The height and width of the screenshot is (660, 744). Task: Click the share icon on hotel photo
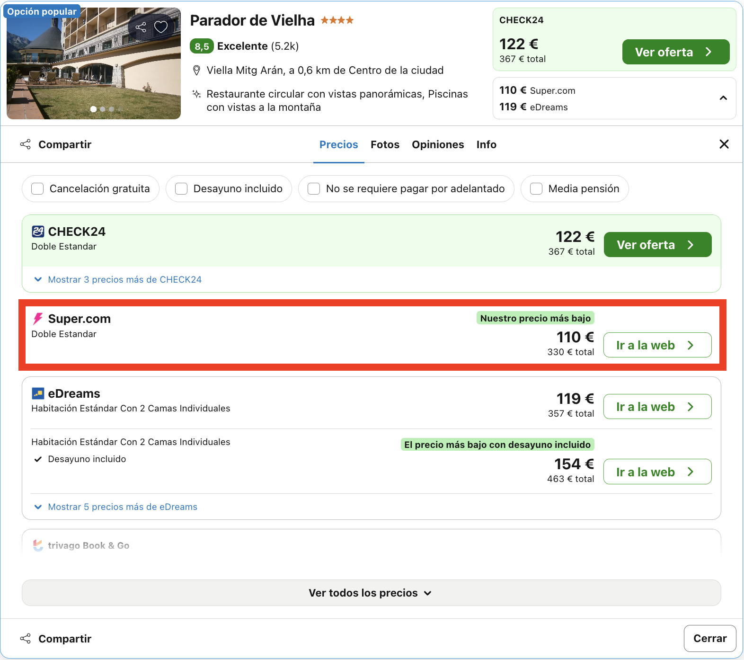click(x=141, y=27)
